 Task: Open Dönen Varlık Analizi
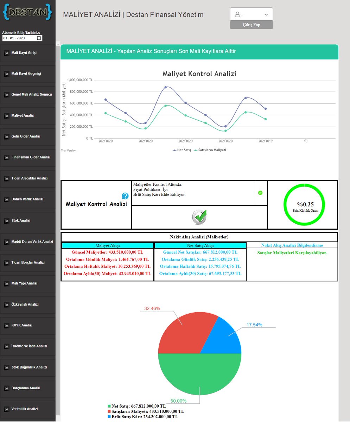click(x=28, y=199)
